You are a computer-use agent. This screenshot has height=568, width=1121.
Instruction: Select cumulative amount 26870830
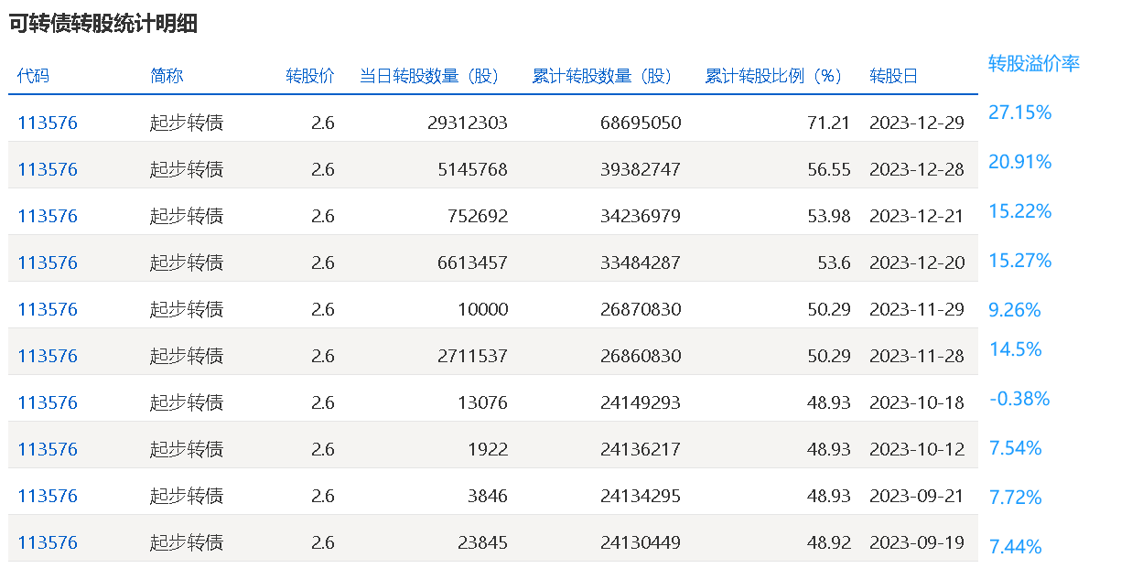click(x=641, y=309)
